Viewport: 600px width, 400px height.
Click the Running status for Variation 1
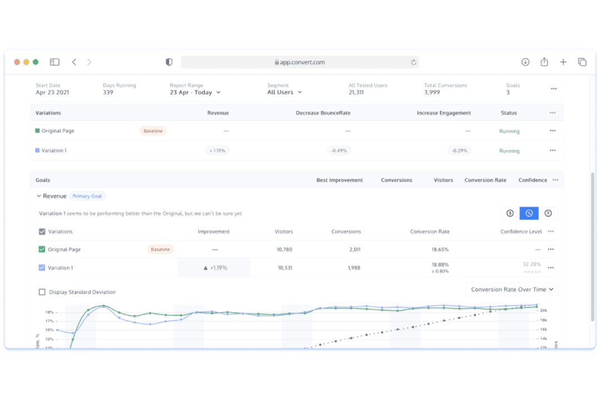coord(509,151)
